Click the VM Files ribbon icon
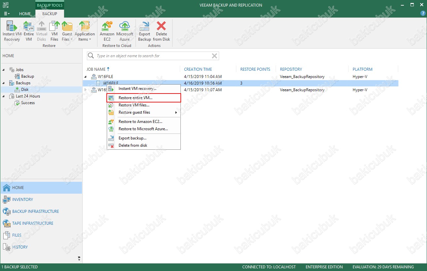This screenshot has width=427, height=271. (x=55, y=31)
